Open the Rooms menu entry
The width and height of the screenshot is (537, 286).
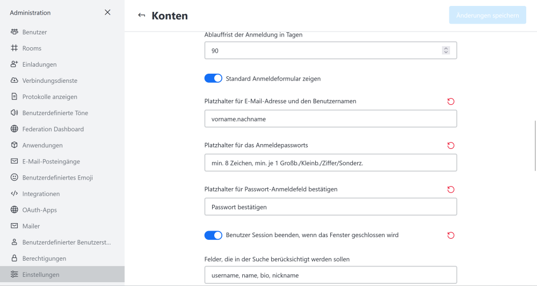62,48
